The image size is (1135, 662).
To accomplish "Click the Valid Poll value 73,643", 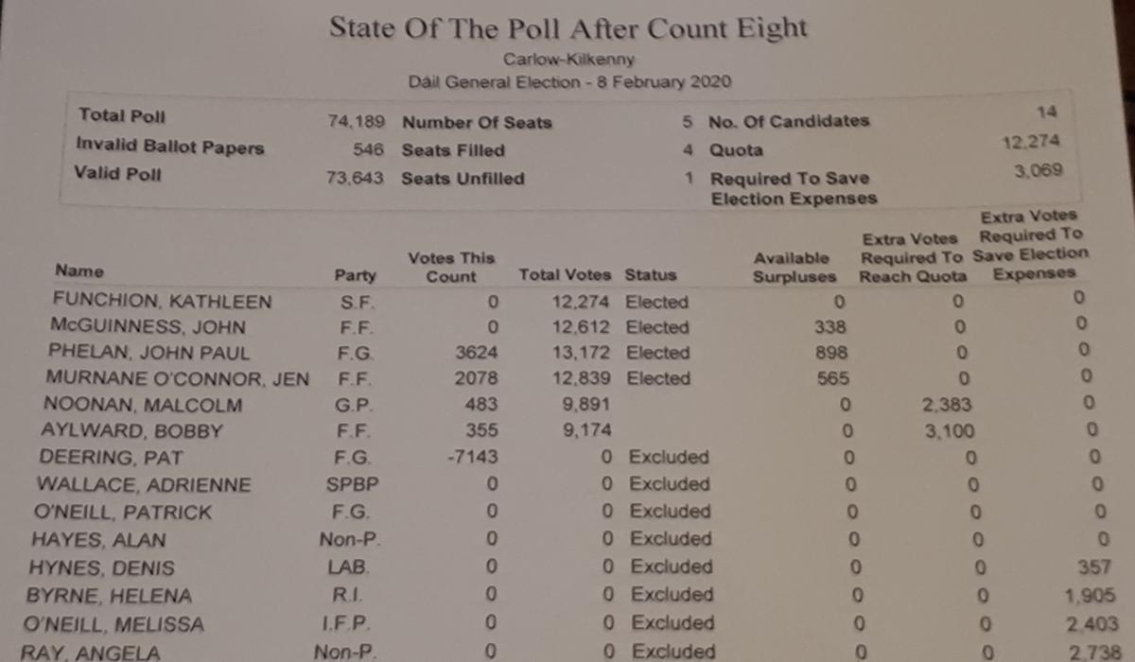I will [x=355, y=178].
